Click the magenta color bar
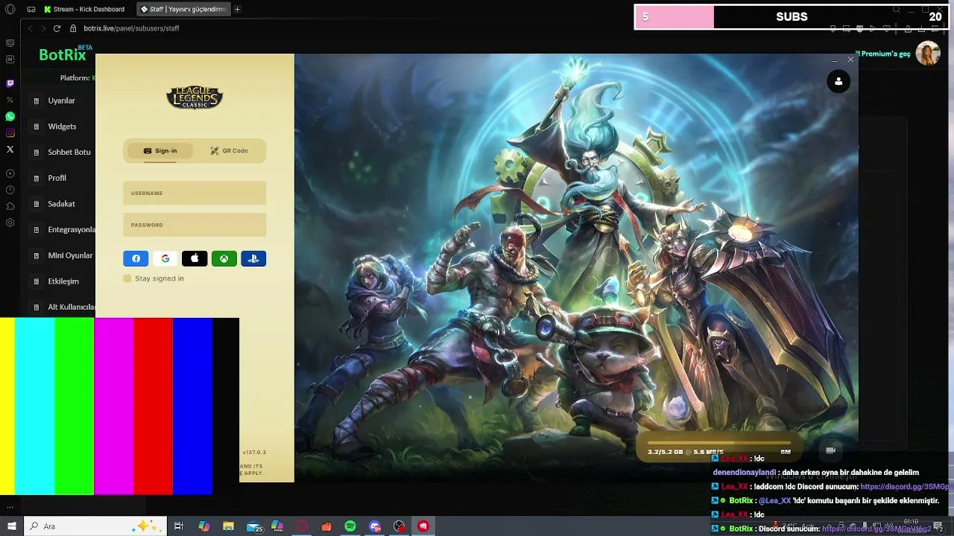The width and height of the screenshot is (954, 536). pyautogui.click(x=114, y=406)
